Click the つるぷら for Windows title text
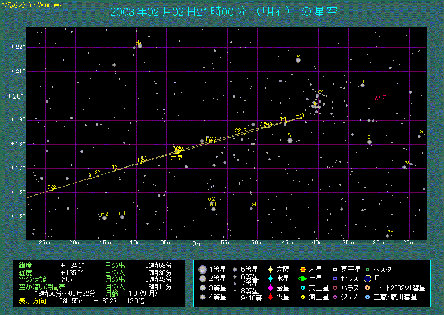This screenshot has width=444, height=315. (32, 5)
